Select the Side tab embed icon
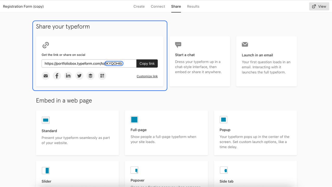Image resolution: width=332 pixels, height=187 pixels. pyautogui.click(x=223, y=170)
